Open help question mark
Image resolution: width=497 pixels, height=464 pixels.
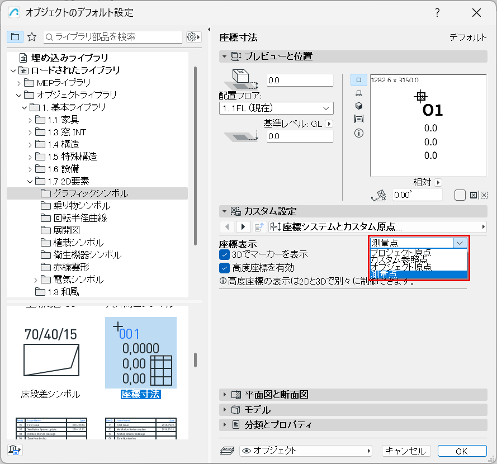[x=437, y=13]
